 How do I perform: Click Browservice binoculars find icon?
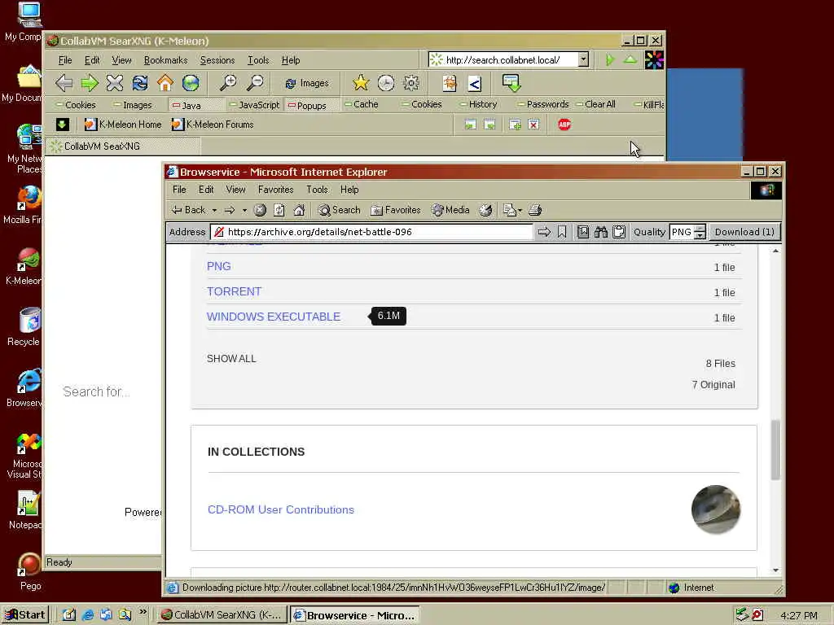click(601, 232)
